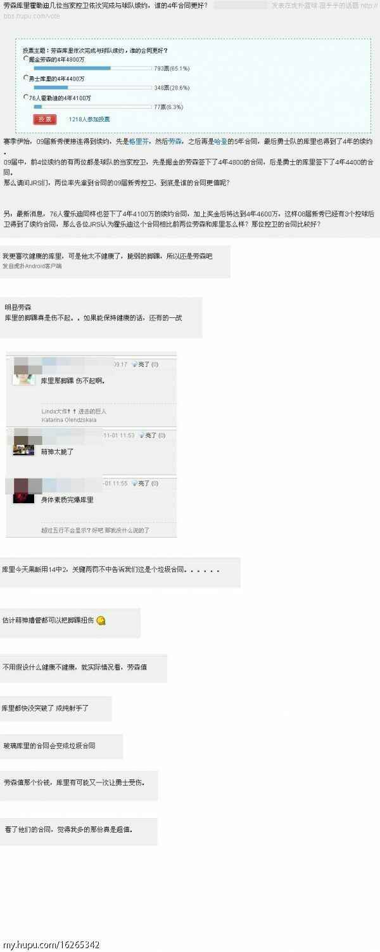Screen dimensions: 380x952
Task: Open the blue 劳森 link in the post body
Action: pyautogui.click(x=175, y=143)
